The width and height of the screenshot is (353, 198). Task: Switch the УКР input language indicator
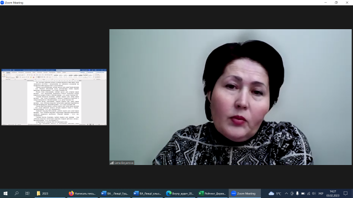(x=321, y=193)
